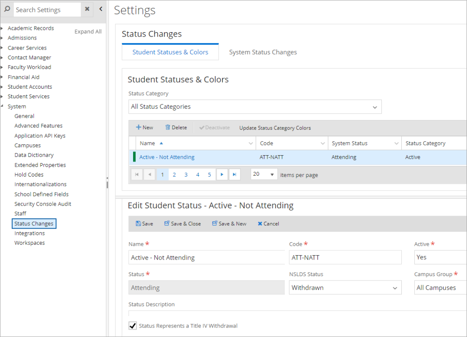
Task: Open the System Status column menu
Action: (x=397, y=143)
